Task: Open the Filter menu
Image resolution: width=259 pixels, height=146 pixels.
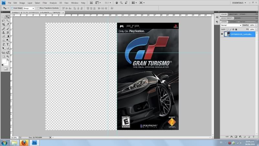Action: pos(45,3)
